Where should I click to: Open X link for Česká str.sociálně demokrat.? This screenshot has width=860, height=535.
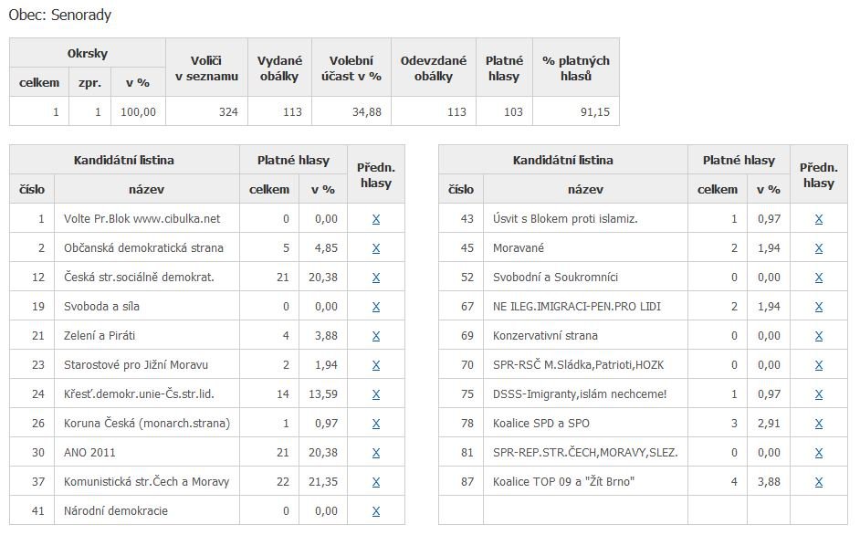coord(375,278)
